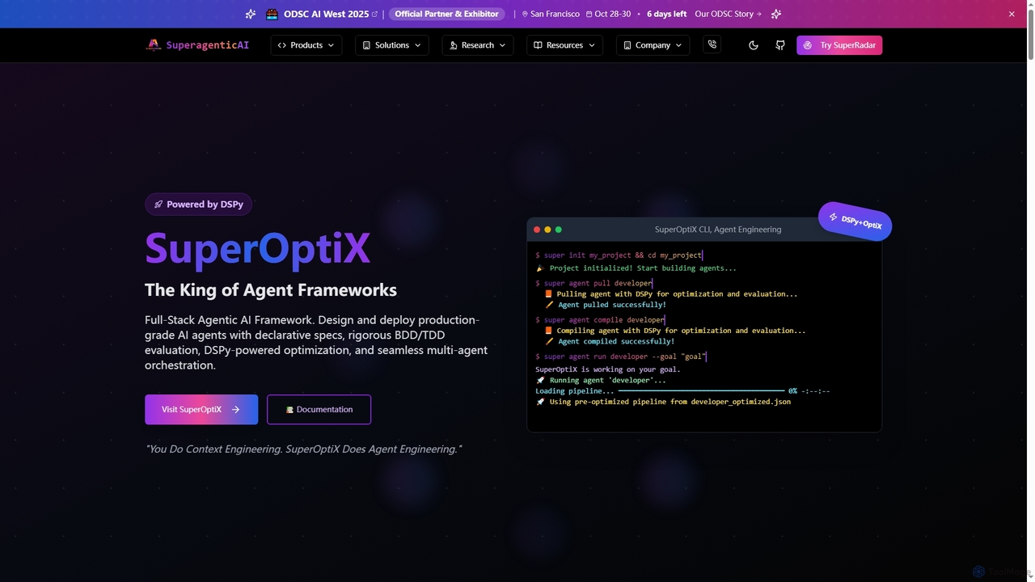Click the calendar icon beside Oct 28-30
Viewport: 1035px width, 582px height.
point(589,15)
